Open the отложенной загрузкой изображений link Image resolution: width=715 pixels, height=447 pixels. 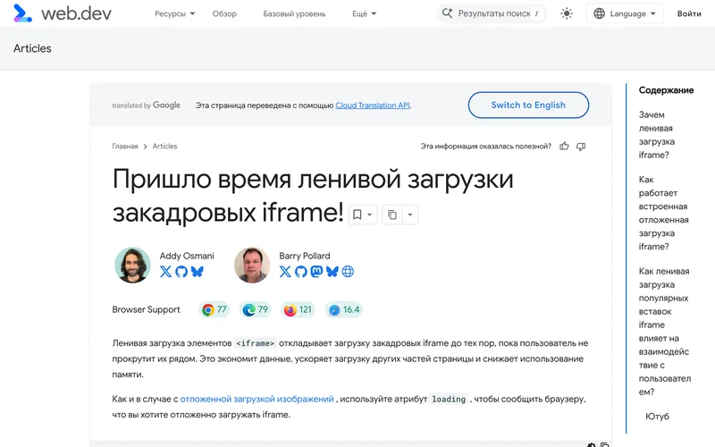point(257,399)
